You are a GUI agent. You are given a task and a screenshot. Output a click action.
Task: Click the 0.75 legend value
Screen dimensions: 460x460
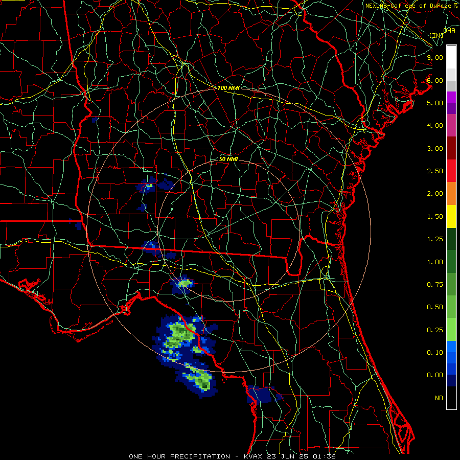tap(435, 285)
